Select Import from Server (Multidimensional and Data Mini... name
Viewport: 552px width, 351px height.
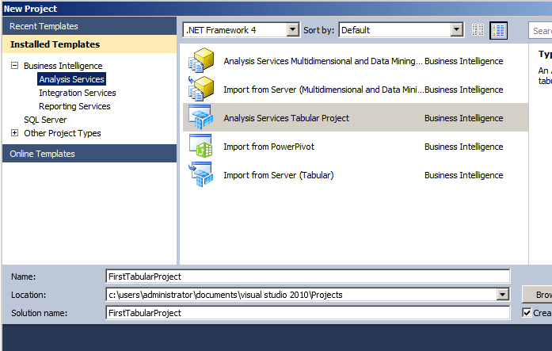[x=324, y=90]
